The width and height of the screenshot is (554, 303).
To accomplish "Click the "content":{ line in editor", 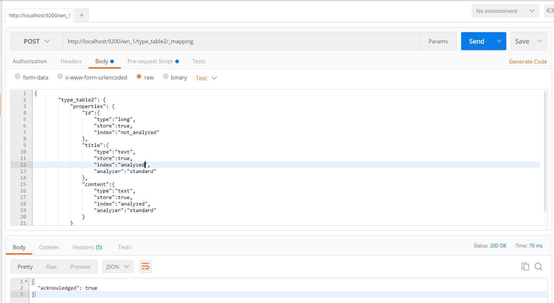I will (x=98, y=184).
